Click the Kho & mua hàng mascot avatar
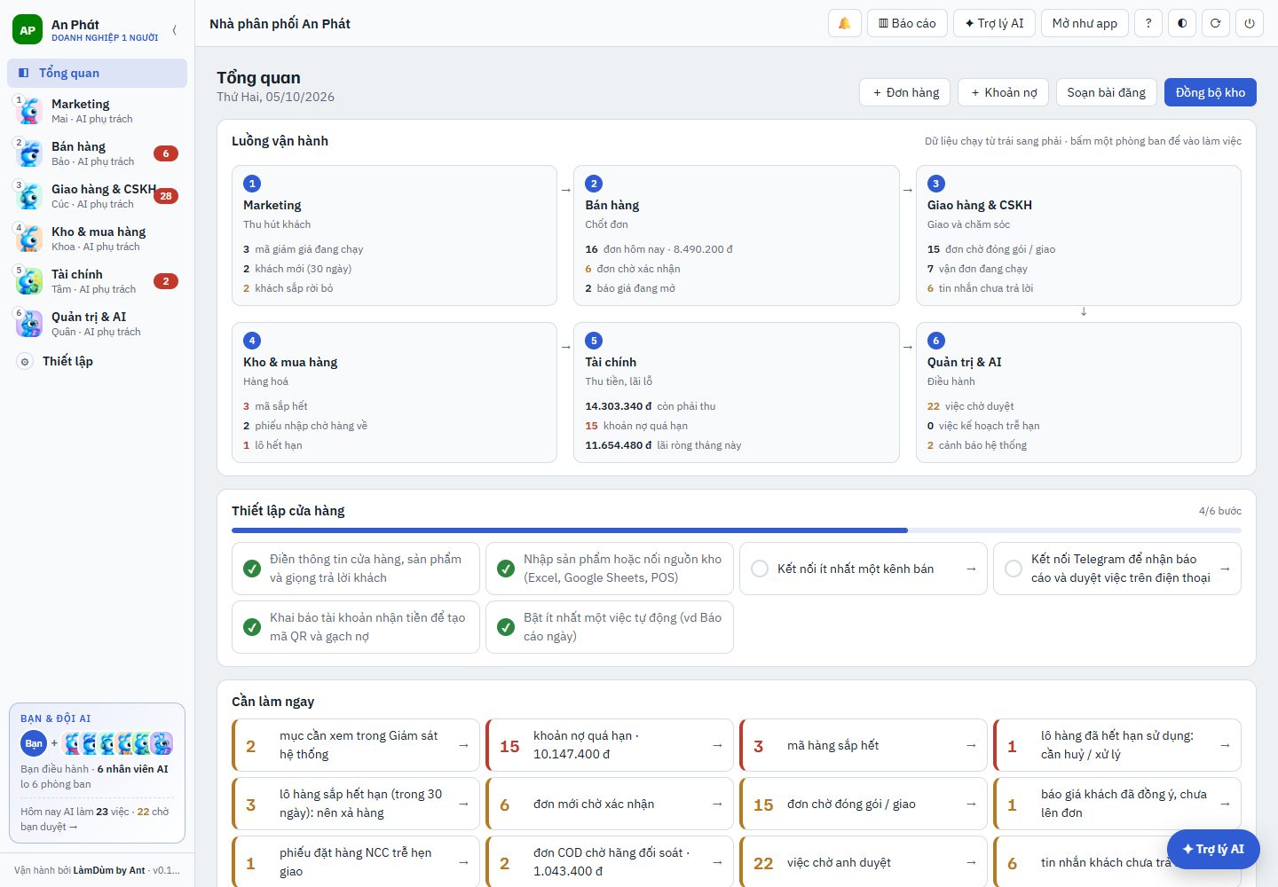The height and width of the screenshot is (887, 1278). (x=29, y=239)
